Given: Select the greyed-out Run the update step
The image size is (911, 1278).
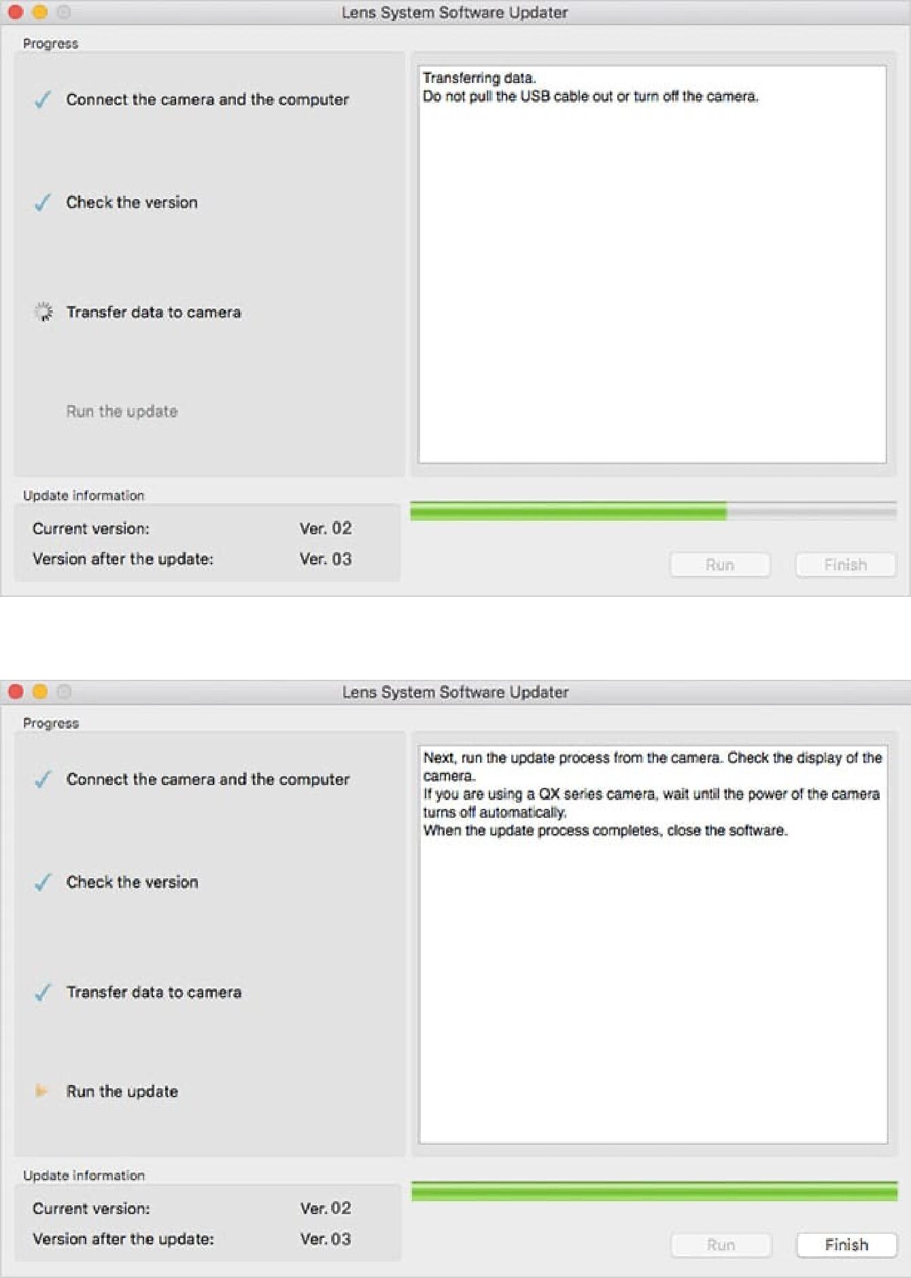Looking at the screenshot, I should [122, 411].
